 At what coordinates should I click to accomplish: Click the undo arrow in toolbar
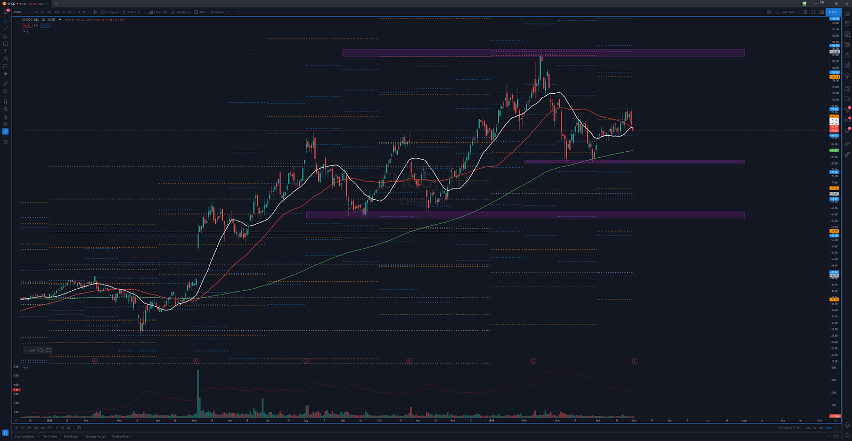[230, 12]
